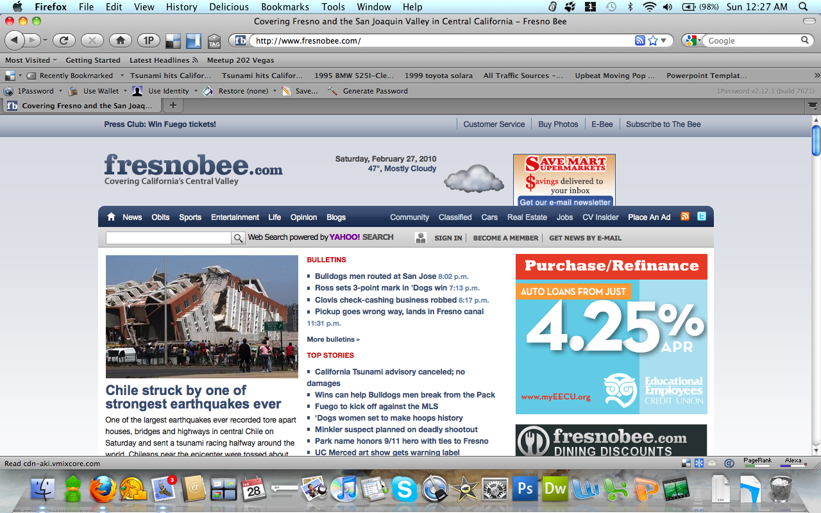Image resolution: width=821 pixels, height=513 pixels.
Task: Open the View menu
Action: (x=144, y=7)
